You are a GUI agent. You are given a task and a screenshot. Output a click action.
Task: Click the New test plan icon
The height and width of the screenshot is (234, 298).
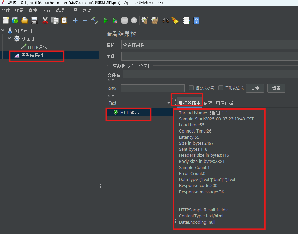point(6,20)
